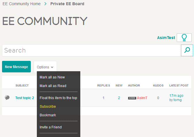Viewport: 194px width, 137px height.
Task: Choose Float this item to the top
Action: coord(58,98)
